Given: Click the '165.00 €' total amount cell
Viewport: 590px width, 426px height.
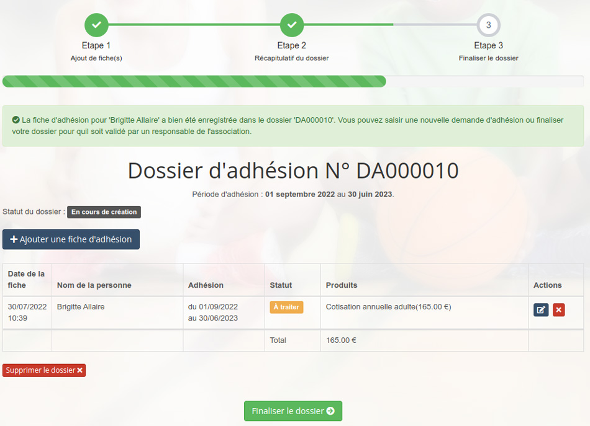Looking at the screenshot, I should click(424, 340).
